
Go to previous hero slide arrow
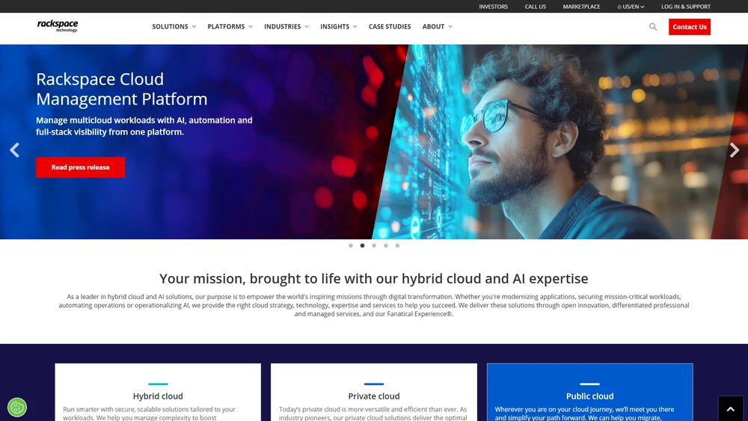[15, 150]
